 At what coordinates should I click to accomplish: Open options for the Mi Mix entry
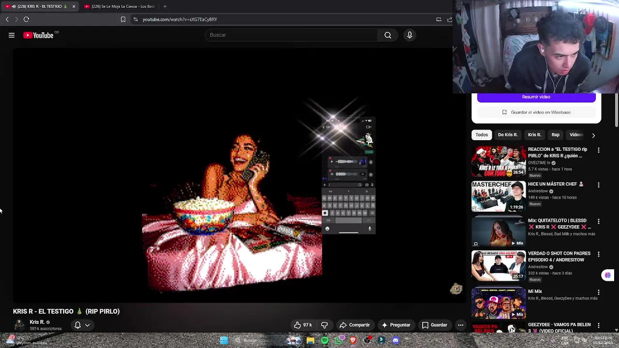point(598,292)
